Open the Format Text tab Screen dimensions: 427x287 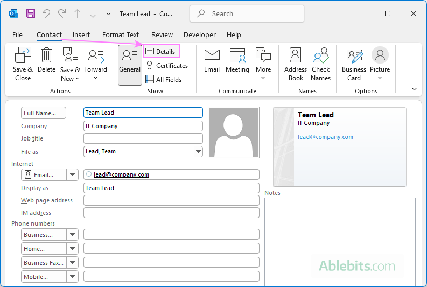click(121, 35)
